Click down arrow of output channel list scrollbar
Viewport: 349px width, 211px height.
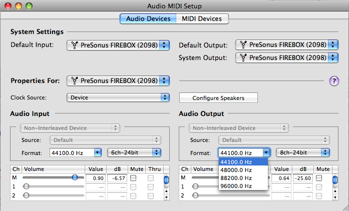(335, 197)
